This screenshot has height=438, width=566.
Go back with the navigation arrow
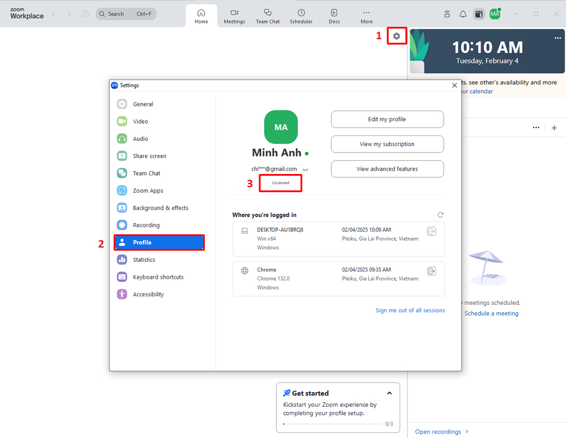click(53, 14)
